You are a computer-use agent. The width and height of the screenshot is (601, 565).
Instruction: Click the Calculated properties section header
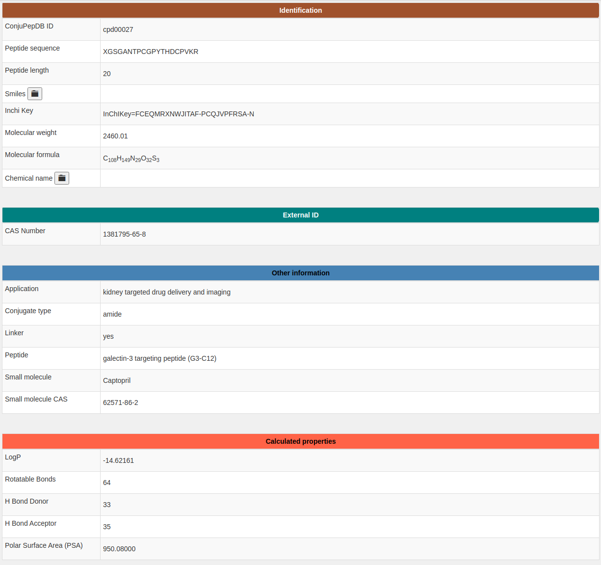[x=300, y=441]
